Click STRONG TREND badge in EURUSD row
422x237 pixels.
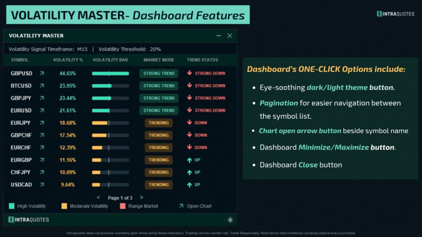[159, 111]
